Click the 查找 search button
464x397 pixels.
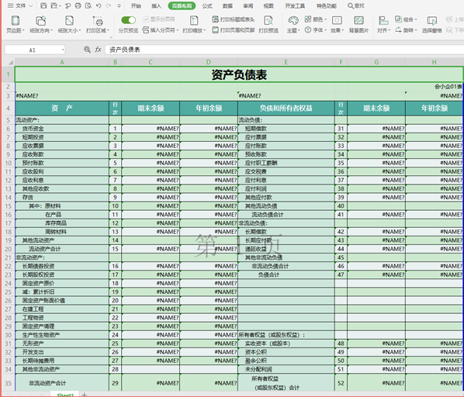[356, 5]
